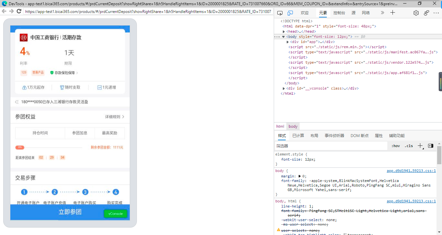The height and width of the screenshot is (235, 442).
Task: Open the feedback/people icon in DevTools
Action: click(426, 13)
